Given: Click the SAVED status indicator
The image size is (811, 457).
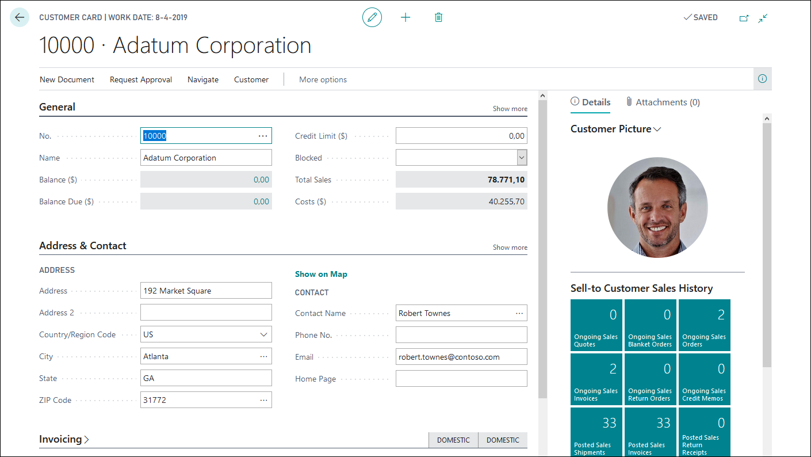Looking at the screenshot, I should click(x=701, y=17).
